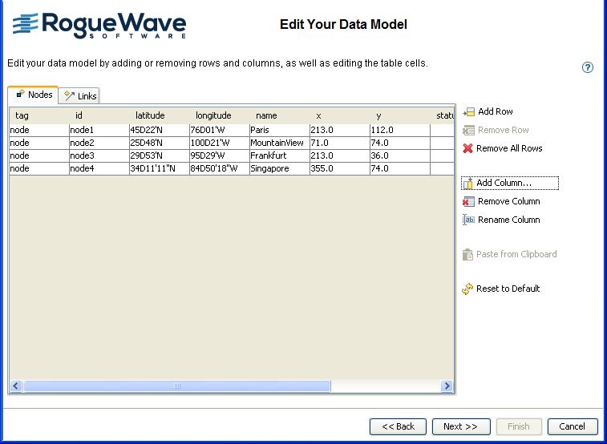This screenshot has width=607, height=444.
Task: Click the Add Row icon
Action: click(469, 112)
